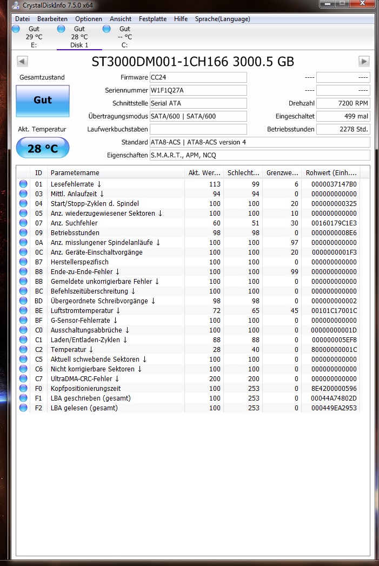The image size is (379, 566).
Task: Click status orb of Anz. Suchfehler row
Action: point(23,223)
